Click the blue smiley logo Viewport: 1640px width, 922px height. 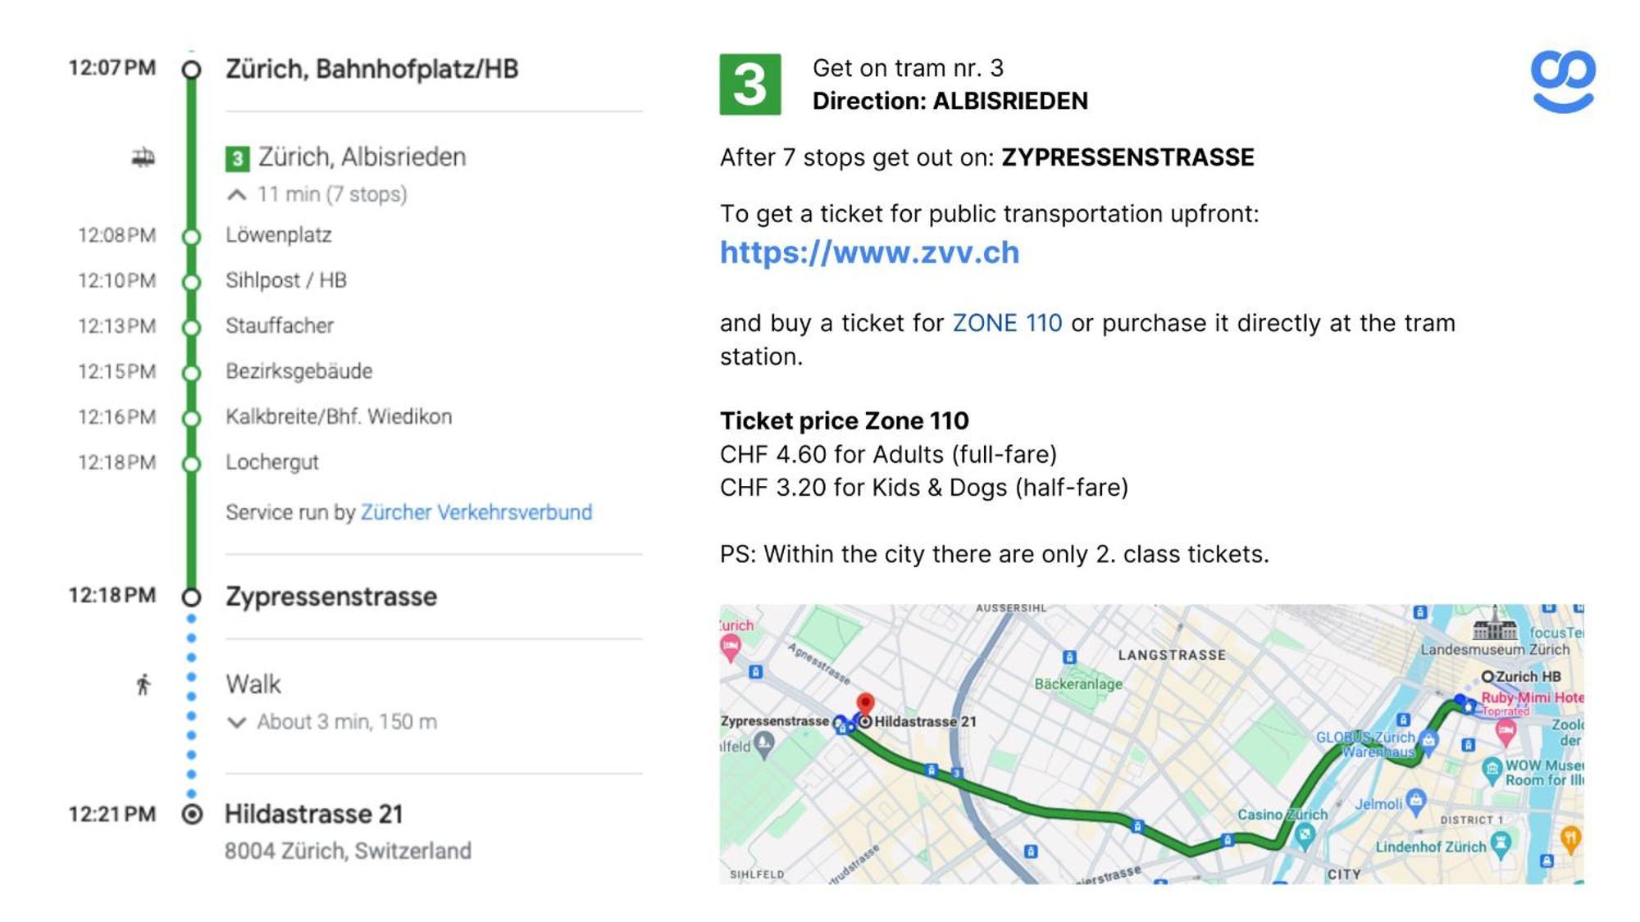(1562, 80)
